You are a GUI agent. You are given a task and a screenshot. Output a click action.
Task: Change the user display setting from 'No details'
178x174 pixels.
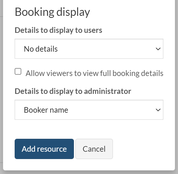coord(89,49)
